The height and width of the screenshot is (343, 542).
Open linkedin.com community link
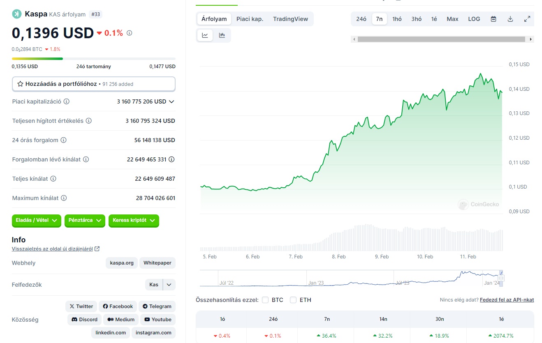[110, 333]
